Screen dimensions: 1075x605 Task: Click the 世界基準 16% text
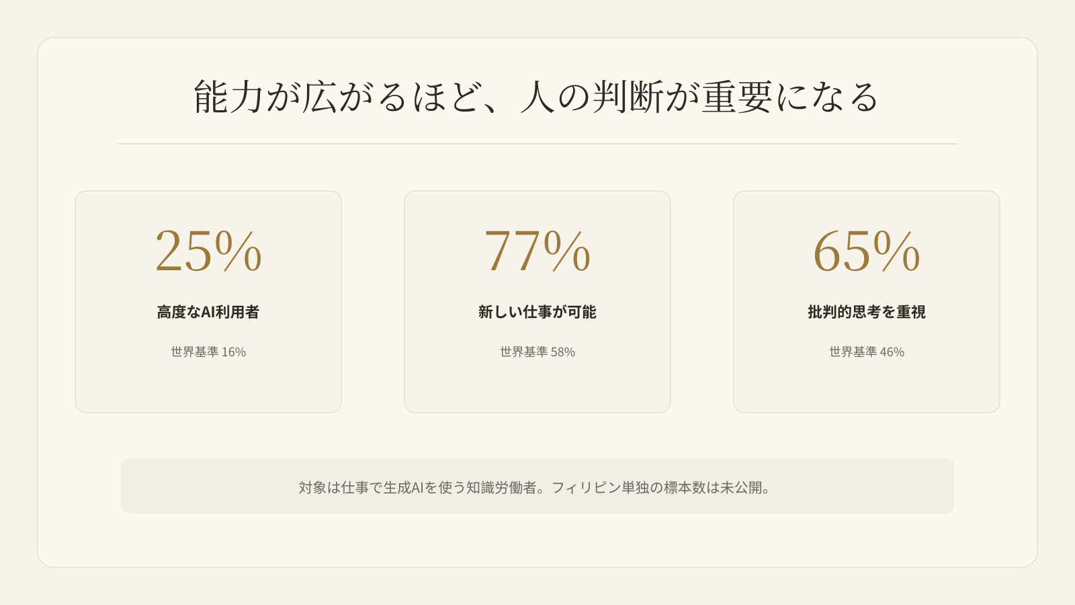pyautogui.click(x=208, y=352)
